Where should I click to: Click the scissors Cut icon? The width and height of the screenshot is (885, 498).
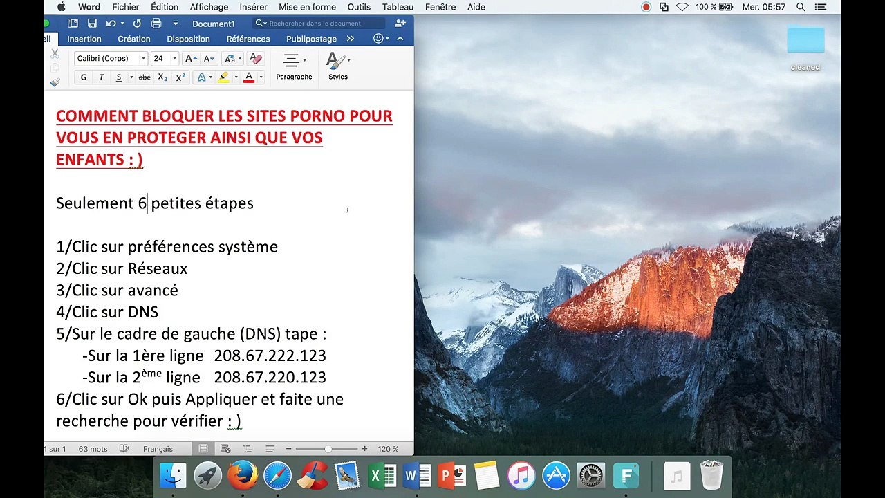(55, 54)
